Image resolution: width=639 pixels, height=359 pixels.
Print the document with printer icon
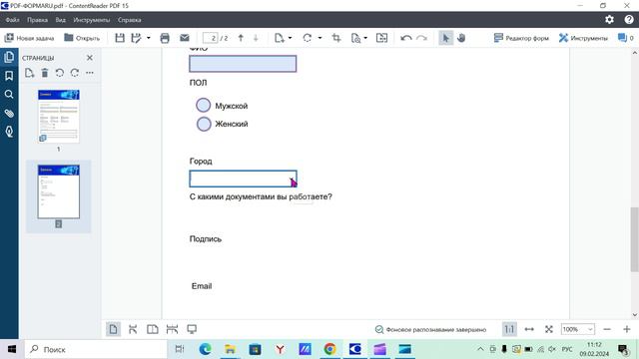click(165, 38)
